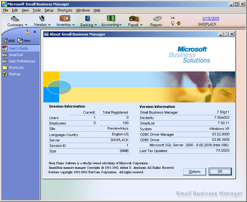The width and height of the screenshot is (247, 202).
Task: Open the Tools menu
Action: (x=37, y=10)
